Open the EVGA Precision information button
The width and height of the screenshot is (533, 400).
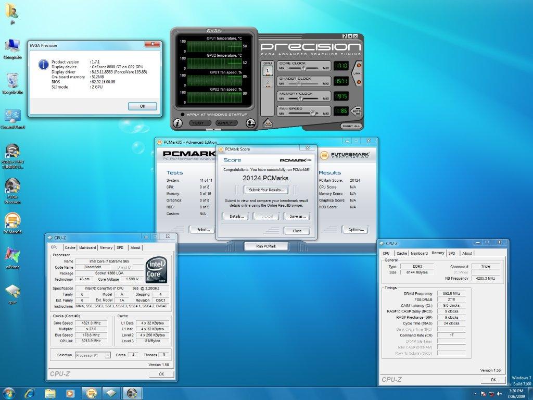click(x=177, y=123)
